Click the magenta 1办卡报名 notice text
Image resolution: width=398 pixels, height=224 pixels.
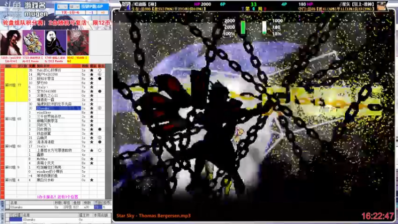click(x=57, y=197)
